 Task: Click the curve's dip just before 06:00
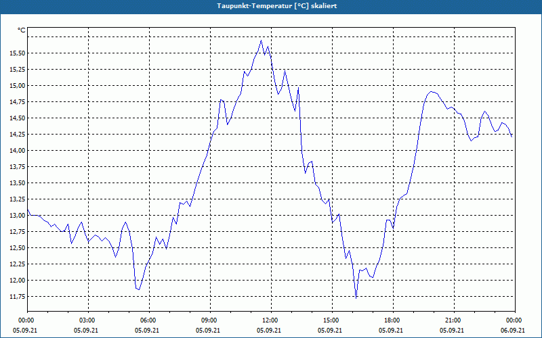(139, 289)
